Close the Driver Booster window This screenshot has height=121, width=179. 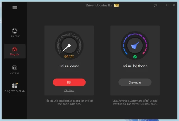click(174, 5)
